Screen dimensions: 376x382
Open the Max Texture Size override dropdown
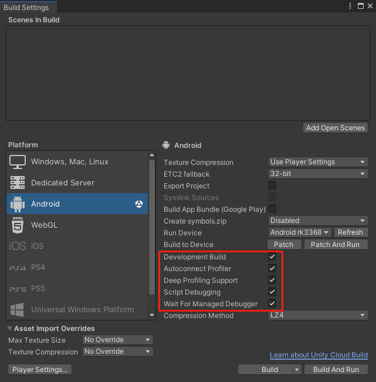coord(117,340)
